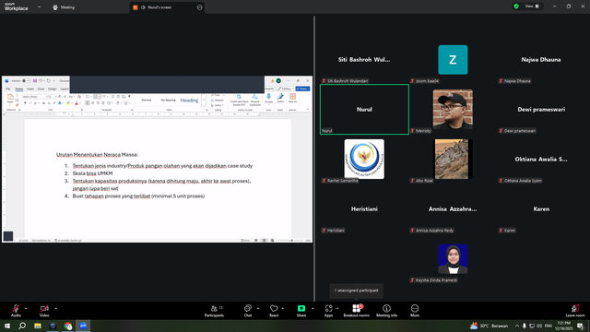Switch to the Insert ribbon tab
This screenshot has width=590, height=332.
(x=30, y=89)
